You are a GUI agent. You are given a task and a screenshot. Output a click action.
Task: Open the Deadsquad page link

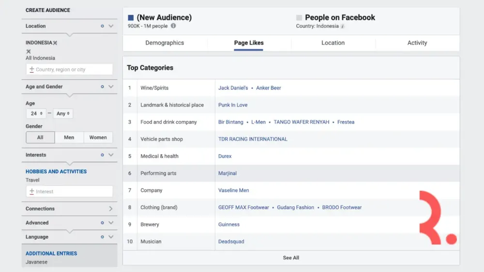(231, 242)
